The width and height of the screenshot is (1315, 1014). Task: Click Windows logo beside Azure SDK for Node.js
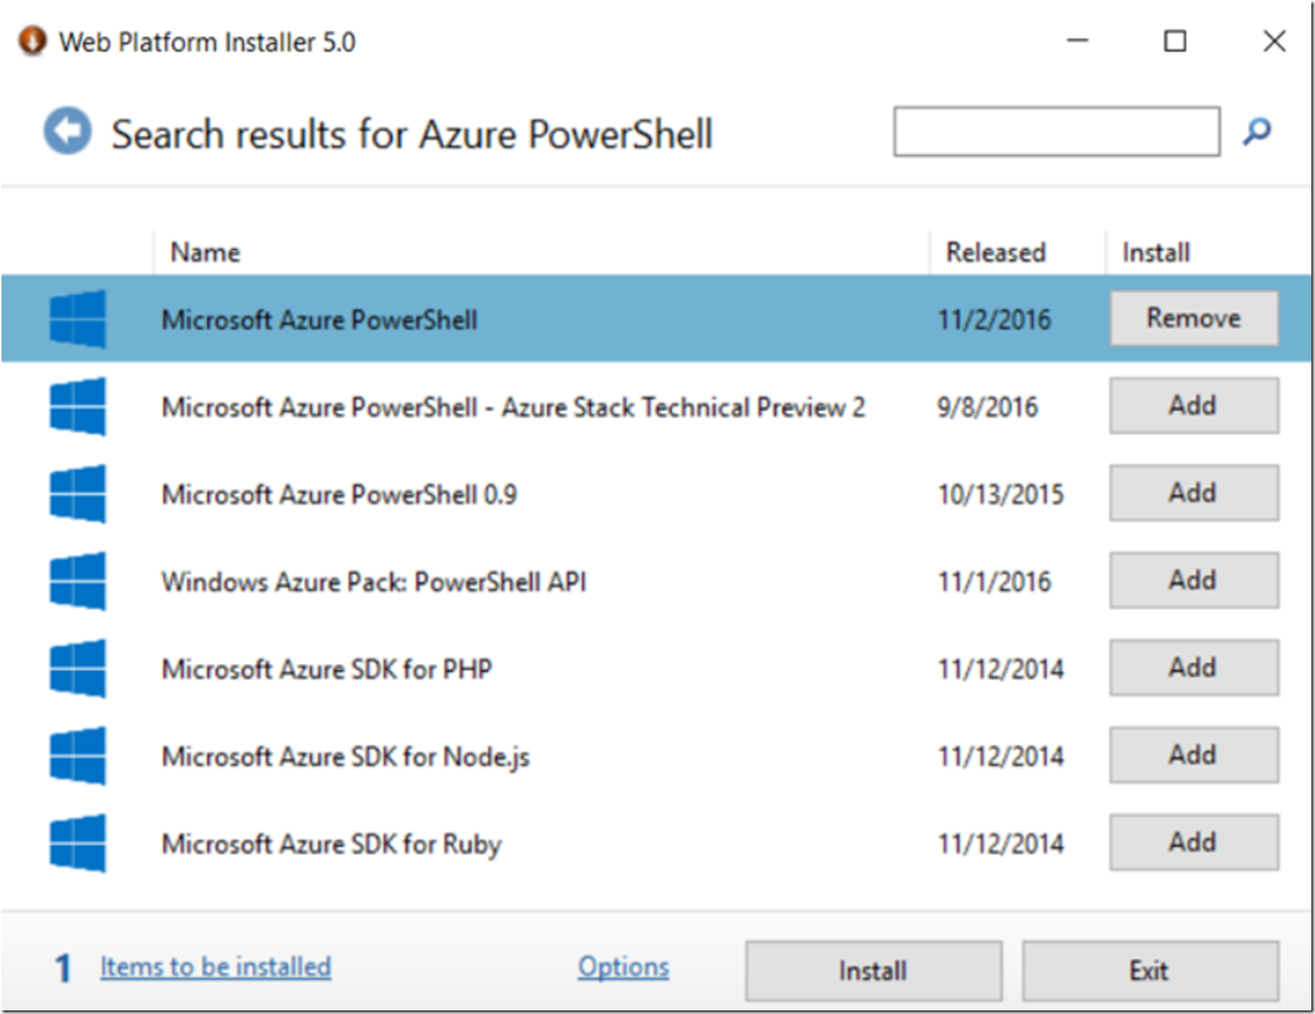(78, 756)
